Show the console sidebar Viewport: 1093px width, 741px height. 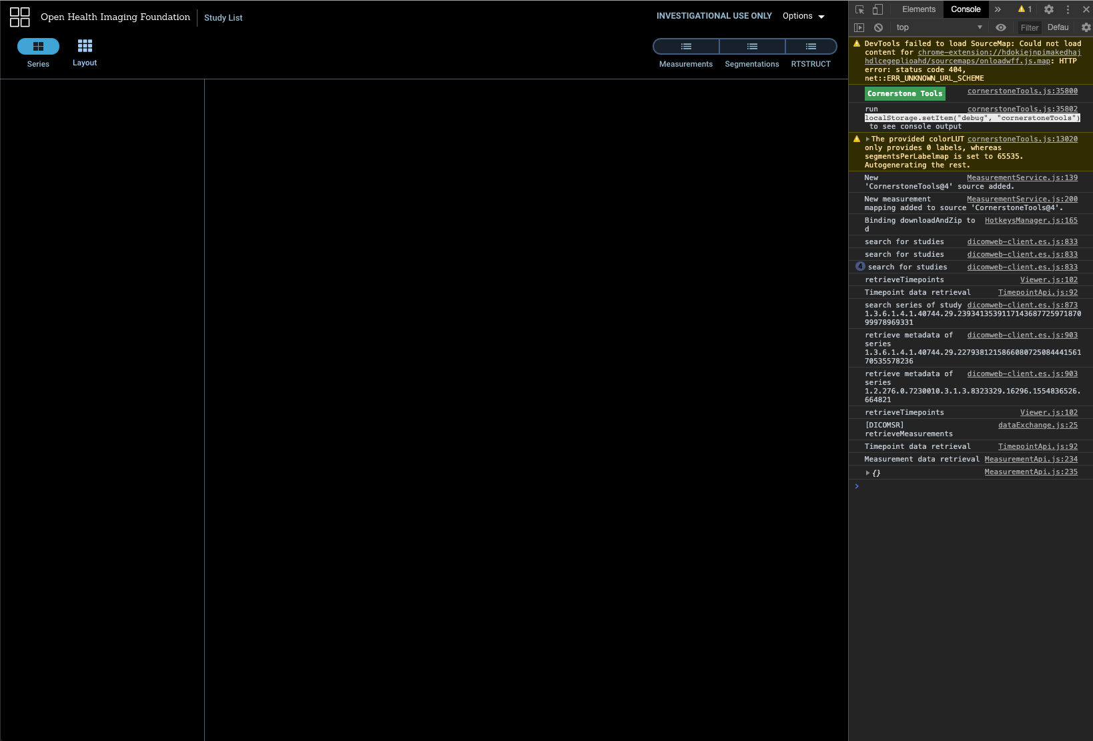(859, 27)
